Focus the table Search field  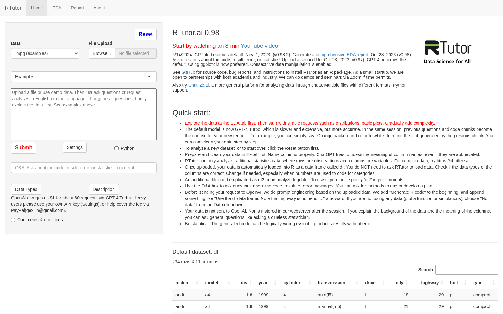click(x=467, y=270)
